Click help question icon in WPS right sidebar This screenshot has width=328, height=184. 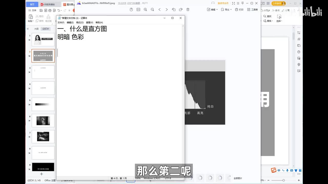(299, 52)
